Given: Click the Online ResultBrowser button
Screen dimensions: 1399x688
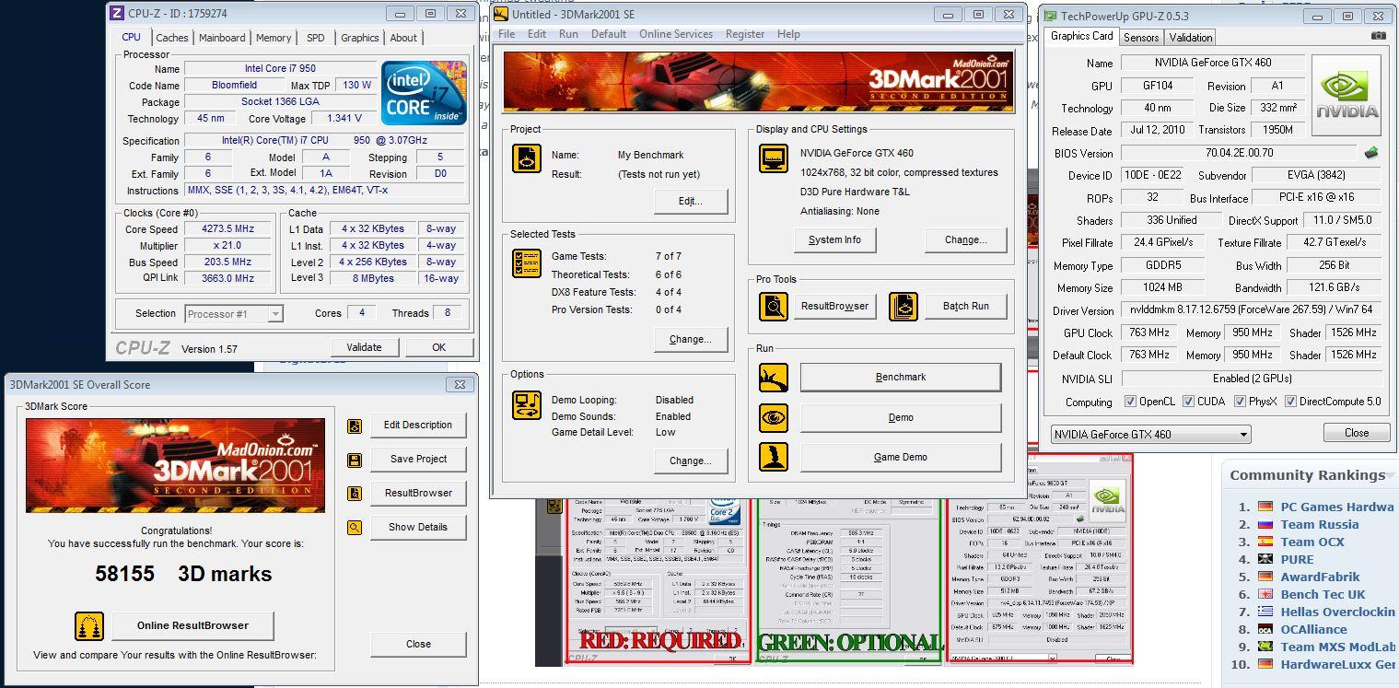Looking at the screenshot, I should (x=192, y=625).
